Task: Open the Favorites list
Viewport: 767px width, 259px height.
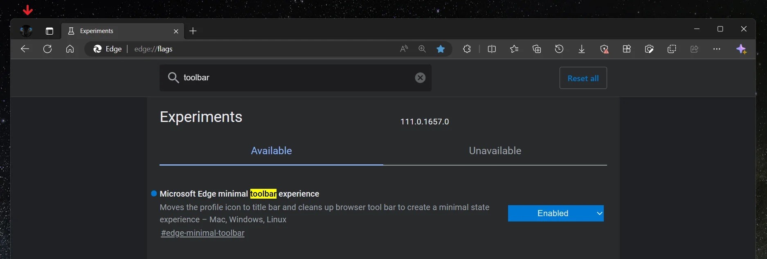Action: coord(514,49)
